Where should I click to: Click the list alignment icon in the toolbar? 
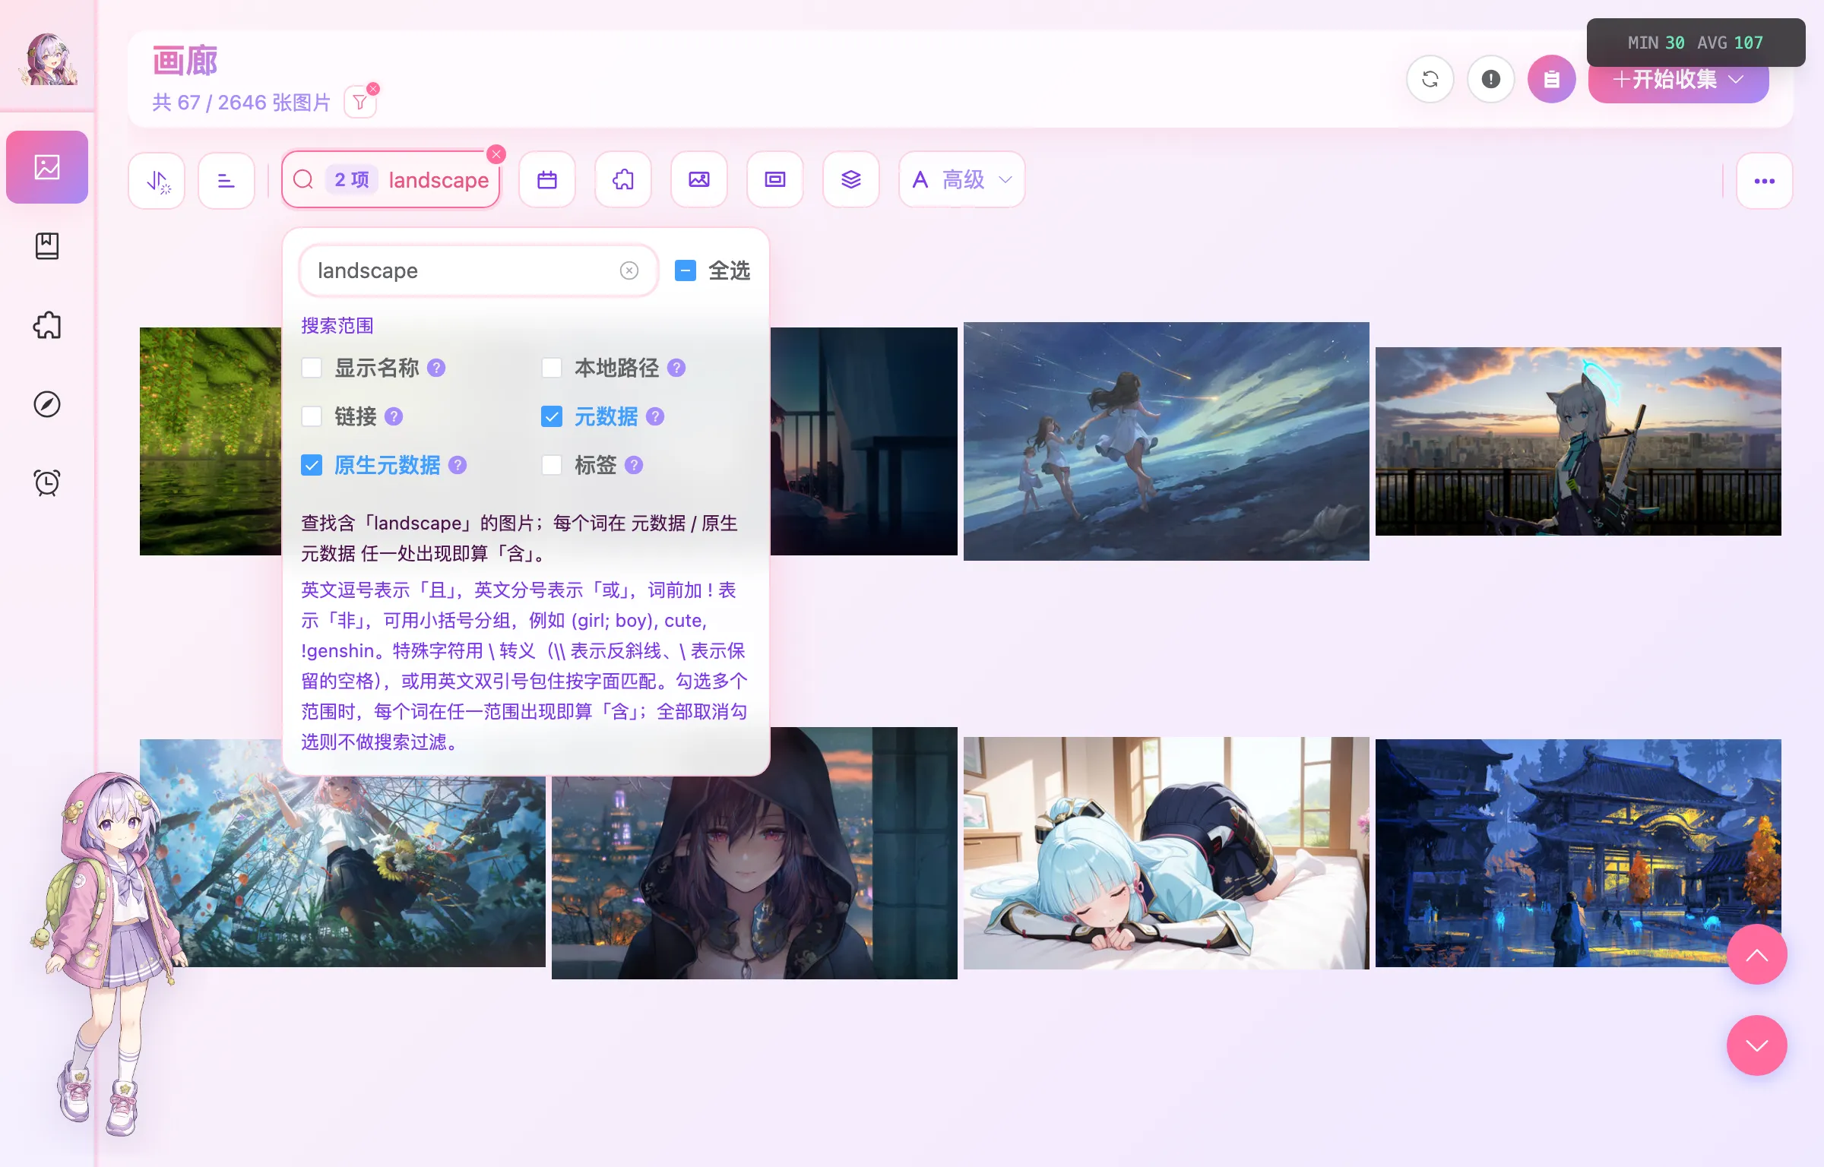(226, 180)
